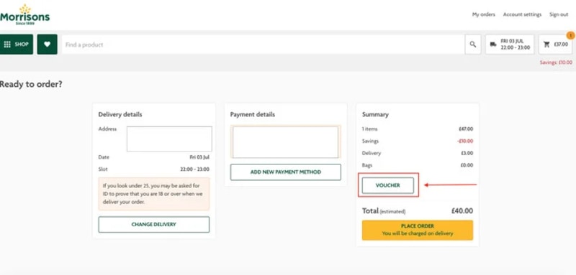Click the delivery address box
This screenshot has width=576, height=275.
tap(169, 139)
